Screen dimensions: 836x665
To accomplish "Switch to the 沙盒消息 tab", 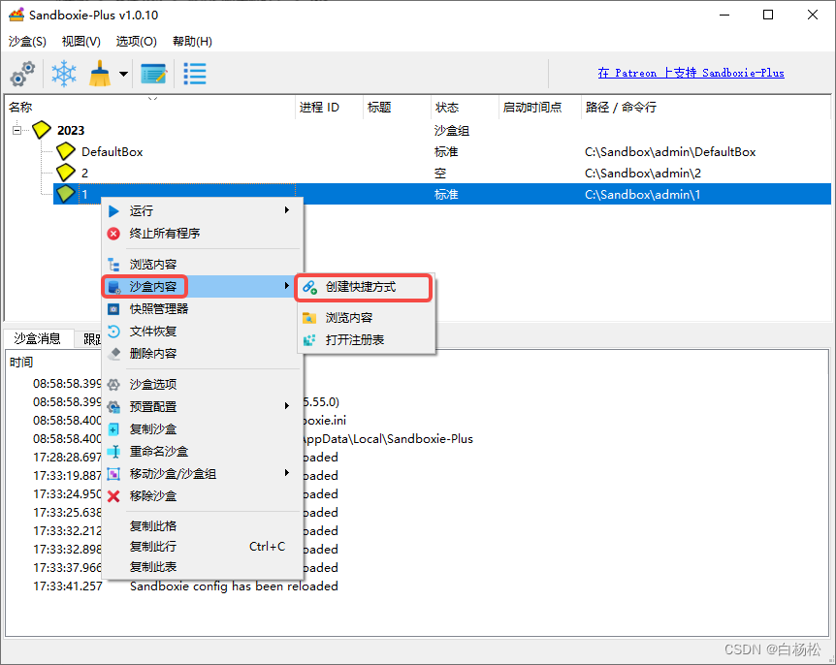I will [37, 339].
